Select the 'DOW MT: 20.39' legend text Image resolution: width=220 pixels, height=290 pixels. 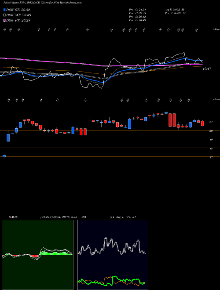click(18, 15)
